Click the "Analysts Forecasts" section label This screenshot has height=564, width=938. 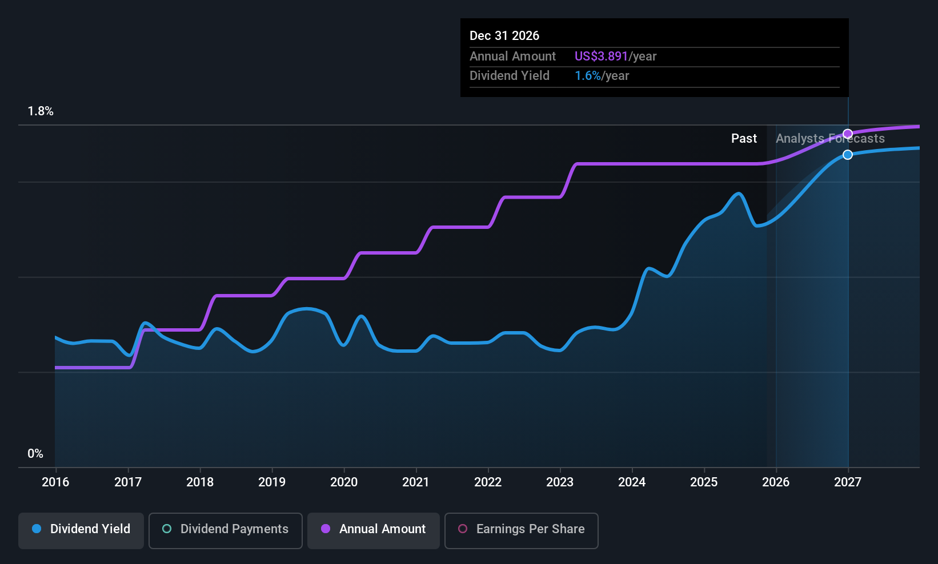[x=830, y=139]
